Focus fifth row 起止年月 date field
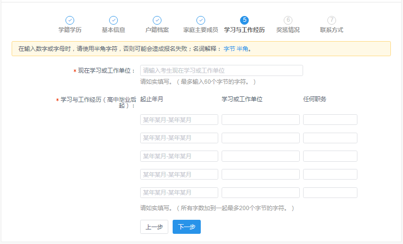 [179, 193]
